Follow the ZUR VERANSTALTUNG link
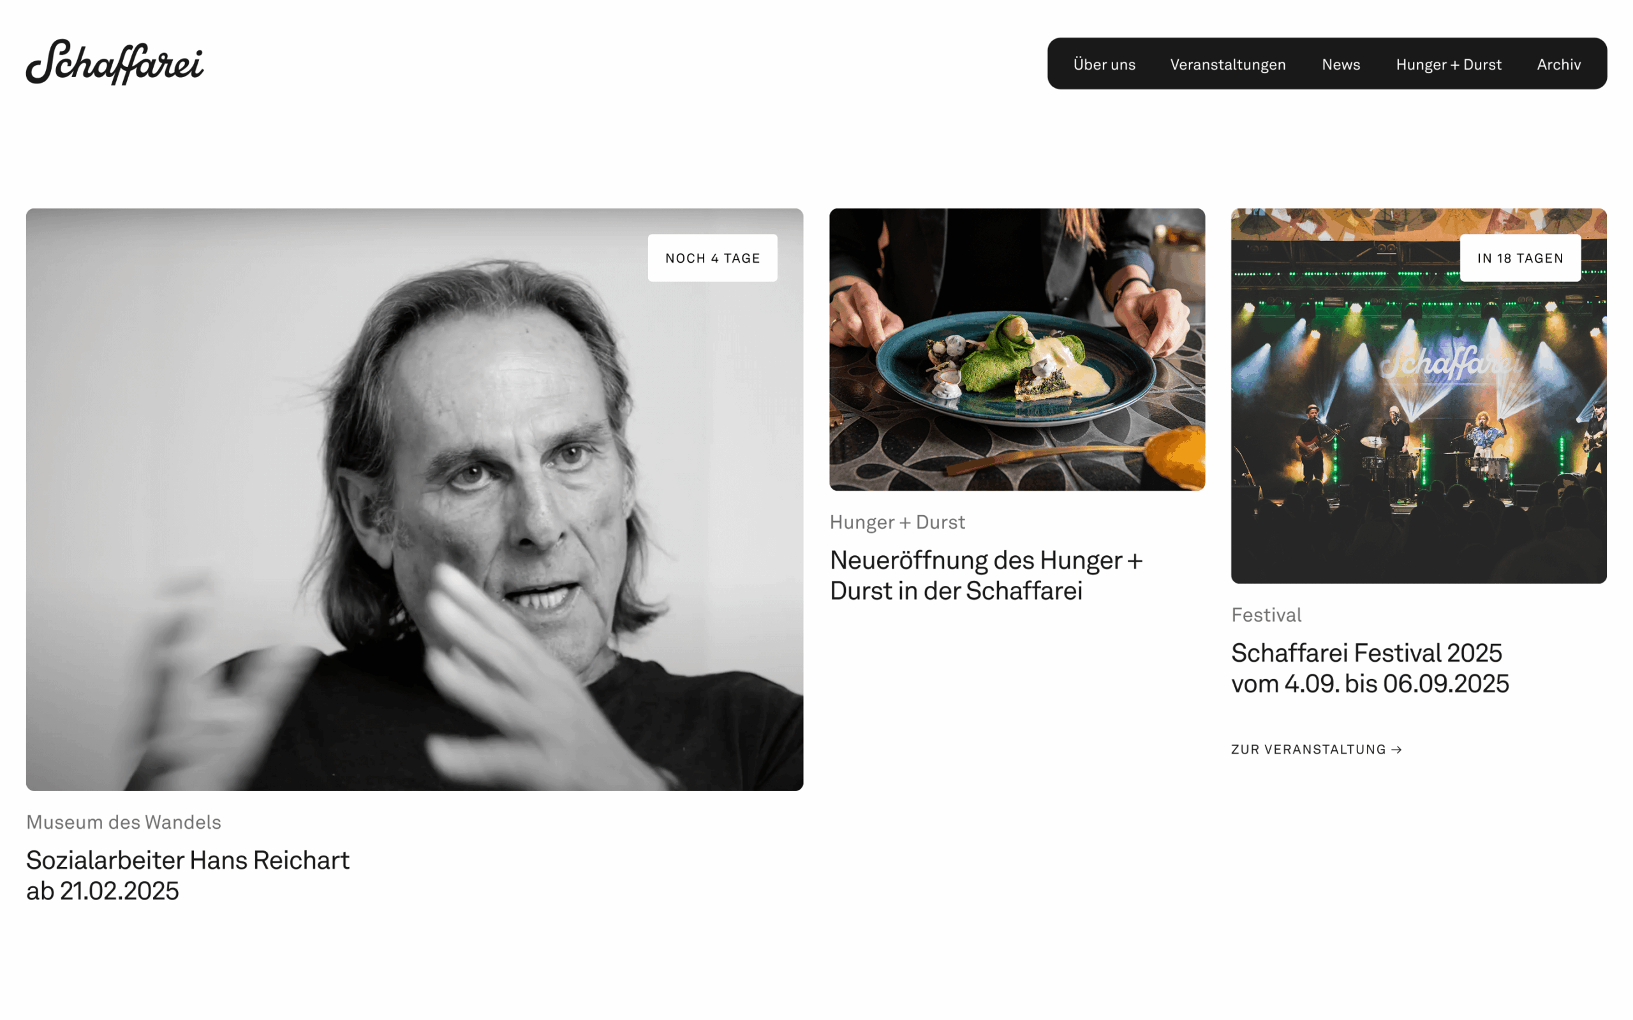 tap(1308, 750)
